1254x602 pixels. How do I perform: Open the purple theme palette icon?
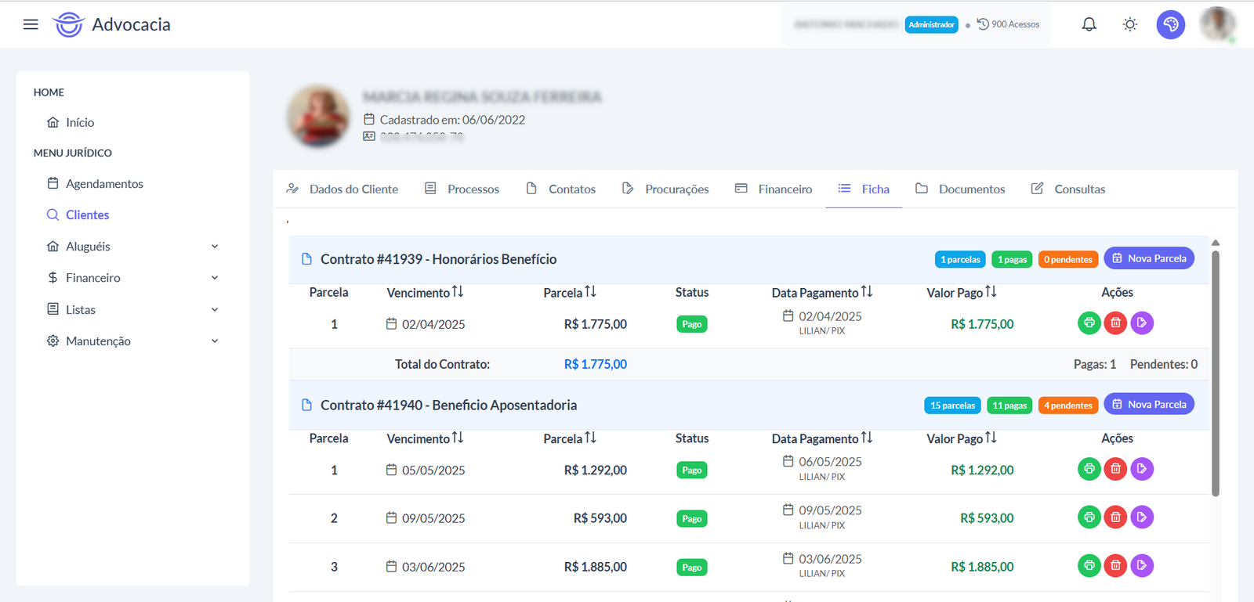coord(1171,24)
